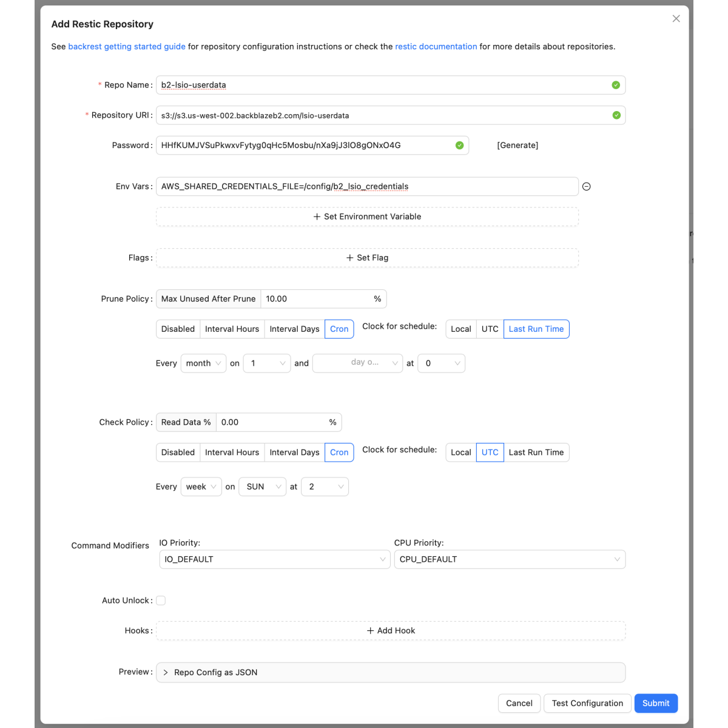The height and width of the screenshot is (728, 728).
Task: Click into the Repository URI field
Action: click(x=382, y=115)
